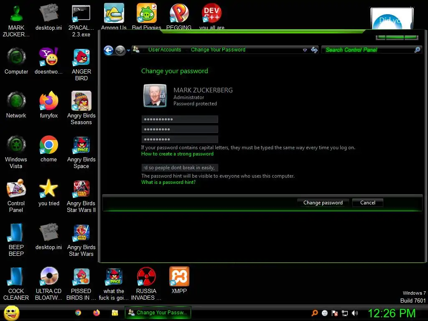Launch Angry Birds Seasons
This screenshot has width=428, height=321.
[81, 108]
